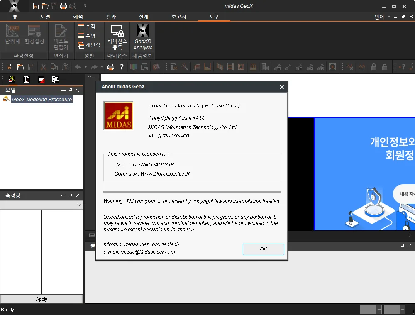Image resolution: width=415 pixels, height=315 pixels.
Task: Click the MIDAS logo in About dialog
Action: click(x=119, y=116)
